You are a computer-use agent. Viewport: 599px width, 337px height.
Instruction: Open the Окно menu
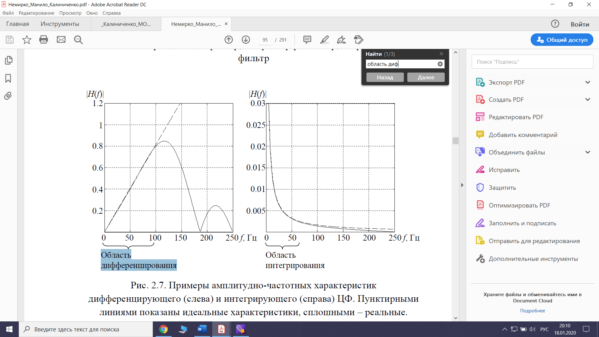coord(92,13)
